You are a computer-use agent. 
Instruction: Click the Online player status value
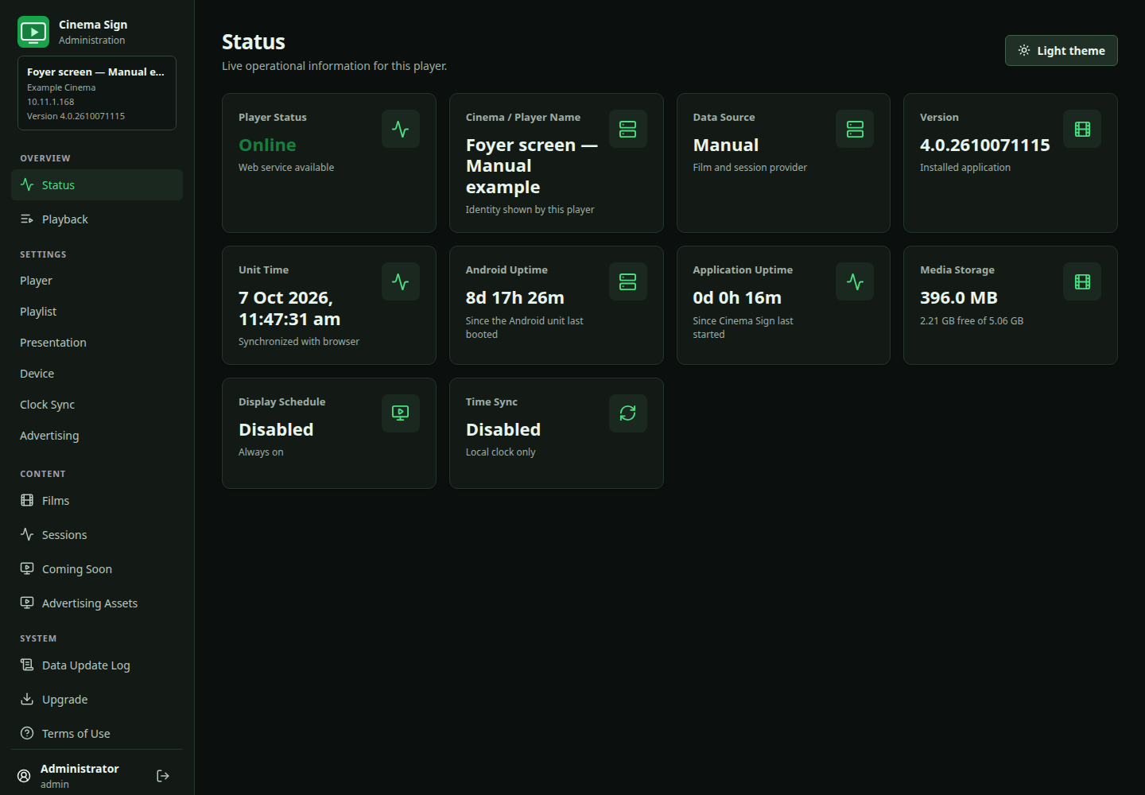[267, 145]
